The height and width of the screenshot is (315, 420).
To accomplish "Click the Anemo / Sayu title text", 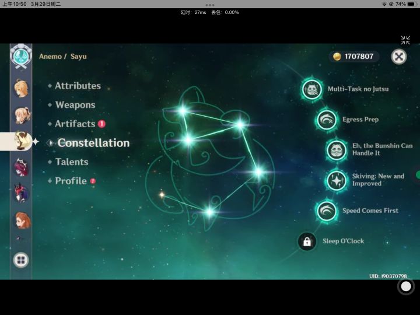I will [63, 57].
